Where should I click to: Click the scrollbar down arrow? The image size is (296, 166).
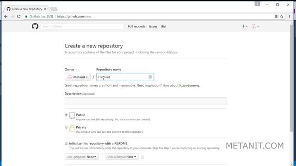291,164
